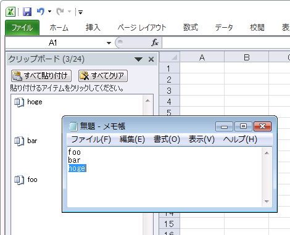
Task: Open Notepad's ファイル(F) menu
Action: coord(91,139)
